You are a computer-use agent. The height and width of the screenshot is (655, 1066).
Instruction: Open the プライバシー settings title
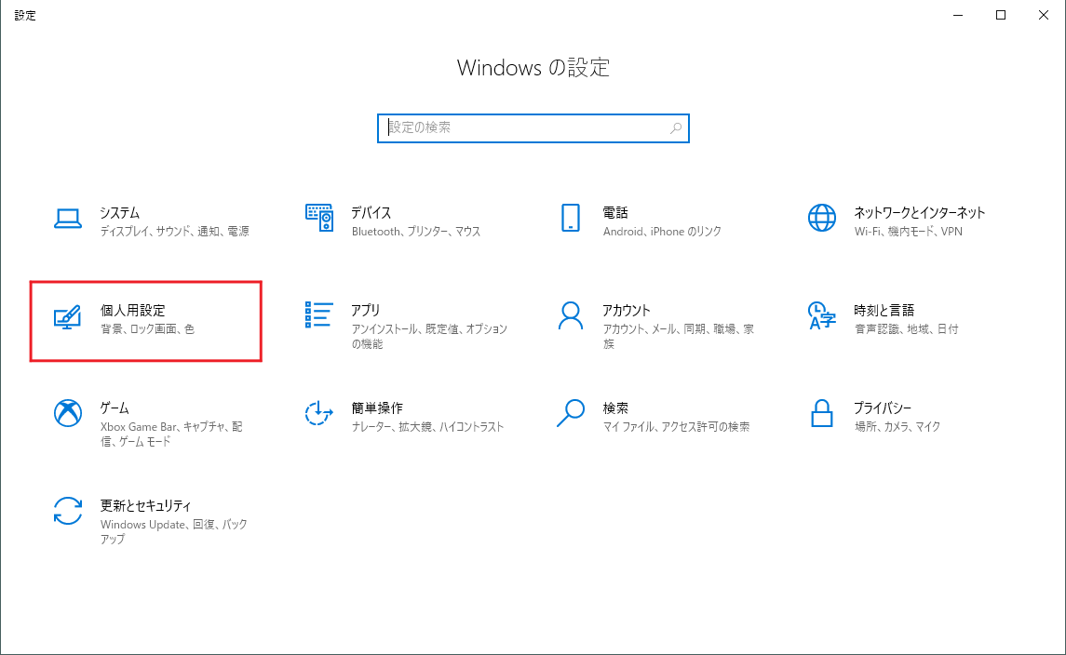pyautogui.click(x=884, y=408)
